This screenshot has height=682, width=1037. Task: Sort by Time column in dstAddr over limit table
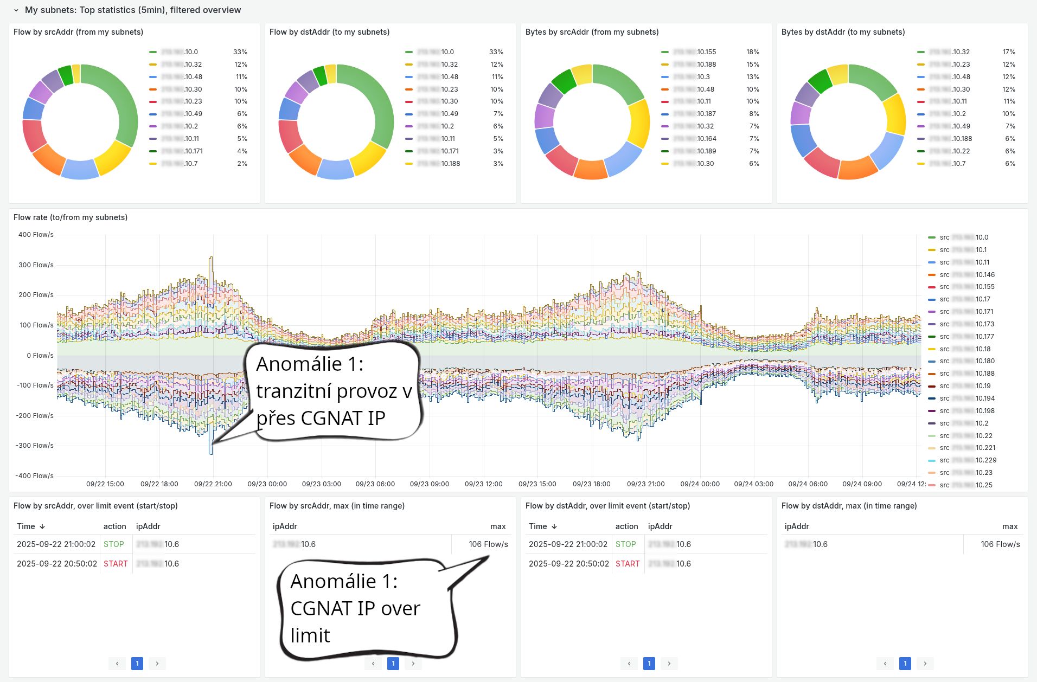point(542,526)
